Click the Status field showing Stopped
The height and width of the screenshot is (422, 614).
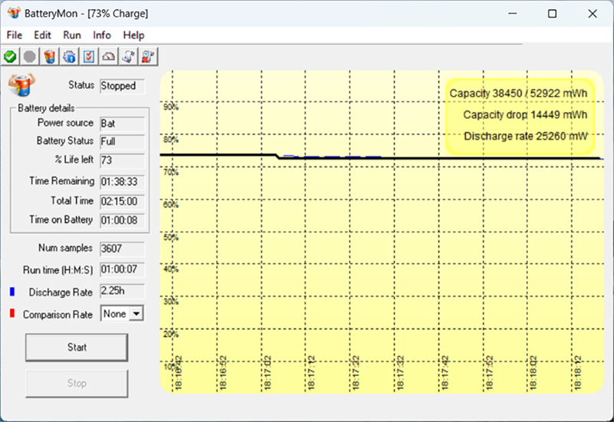[122, 86]
